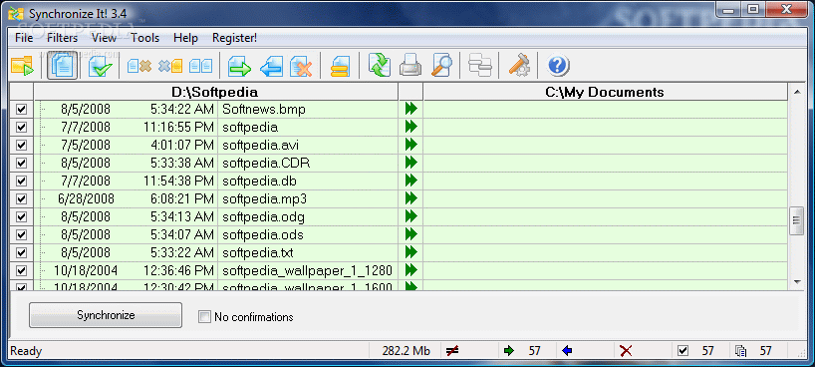Click sync arrow for Softnews.bmp row
The width and height of the screenshot is (815, 367).
[x=411, y=110]
